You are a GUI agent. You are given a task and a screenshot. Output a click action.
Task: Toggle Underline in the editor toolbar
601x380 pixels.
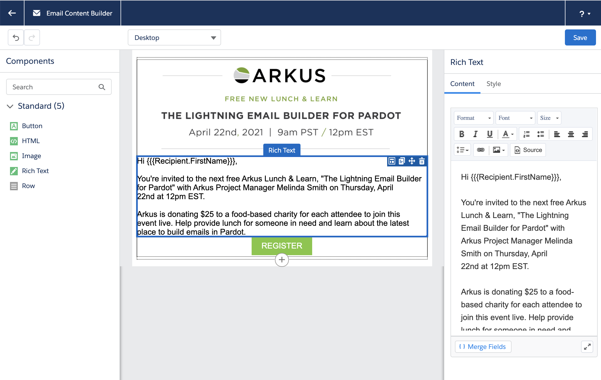point(490,134)
